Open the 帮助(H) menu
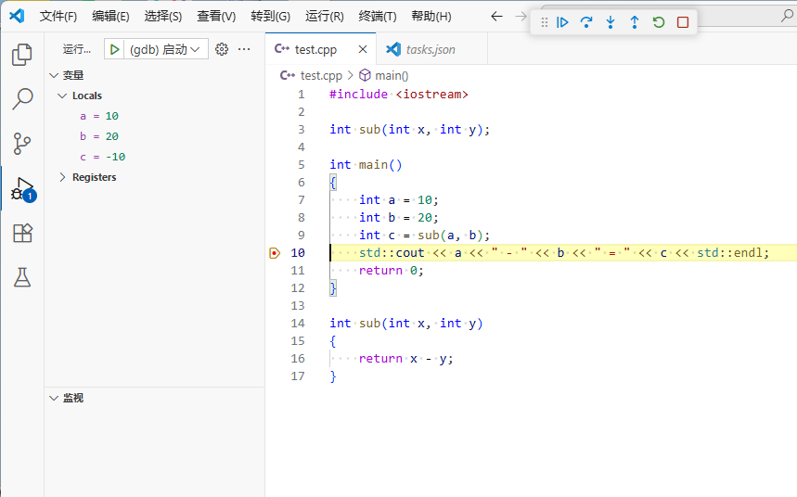 (x=431, y=17)
